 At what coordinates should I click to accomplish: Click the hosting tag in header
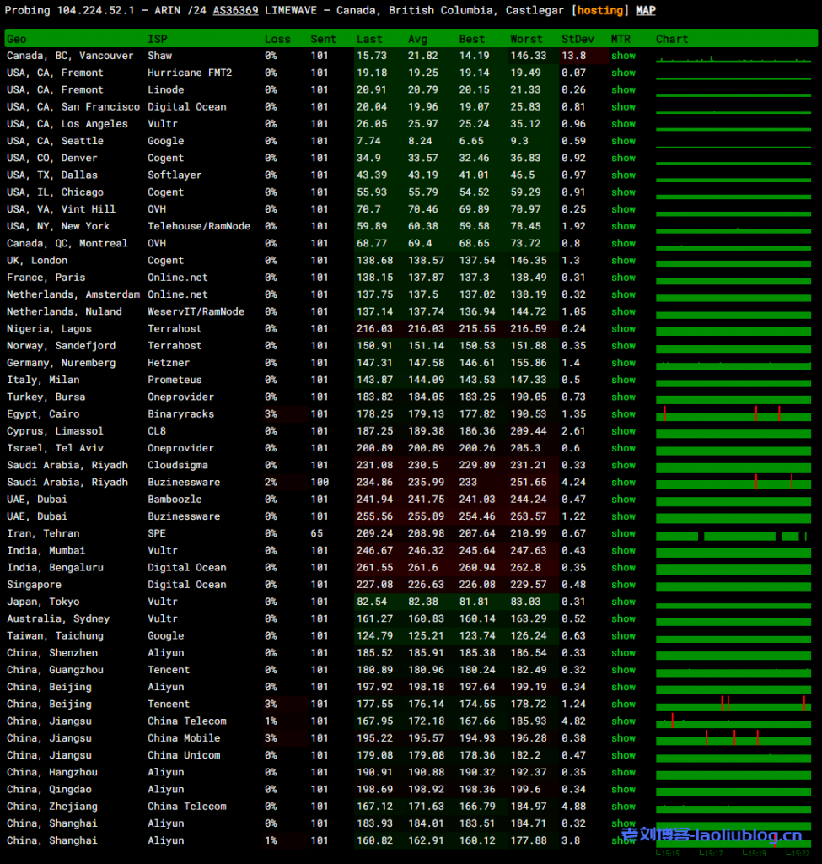tap(599, 11)
